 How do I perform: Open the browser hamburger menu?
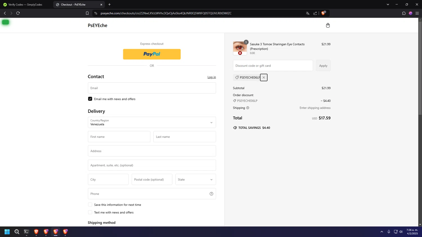tap(417, 13)
